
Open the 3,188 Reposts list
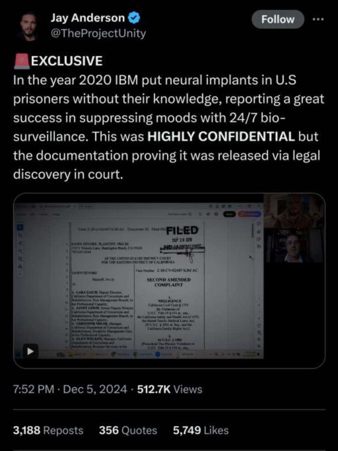(x=48, y=430)
